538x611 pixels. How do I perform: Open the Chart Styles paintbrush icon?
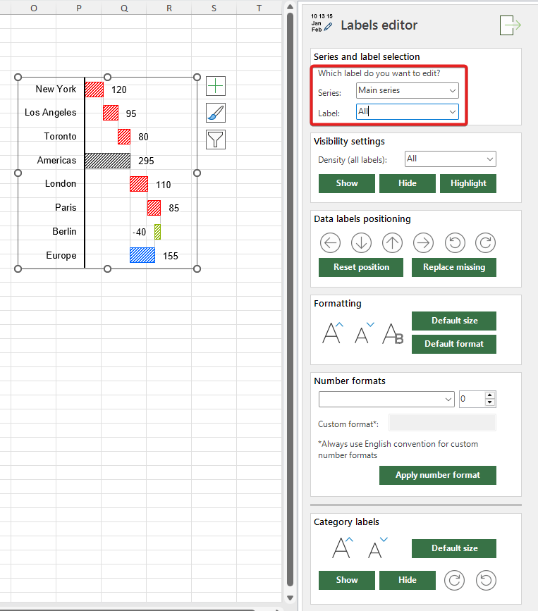[216, 113]
